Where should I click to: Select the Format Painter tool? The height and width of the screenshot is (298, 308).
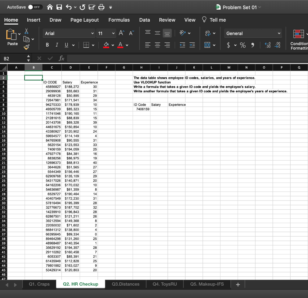click(26, 47)
